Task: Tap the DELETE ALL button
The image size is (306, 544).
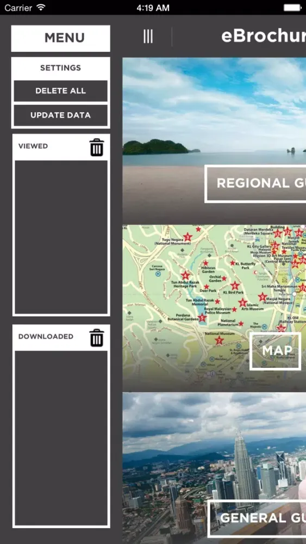Action: tap(61, 91)
